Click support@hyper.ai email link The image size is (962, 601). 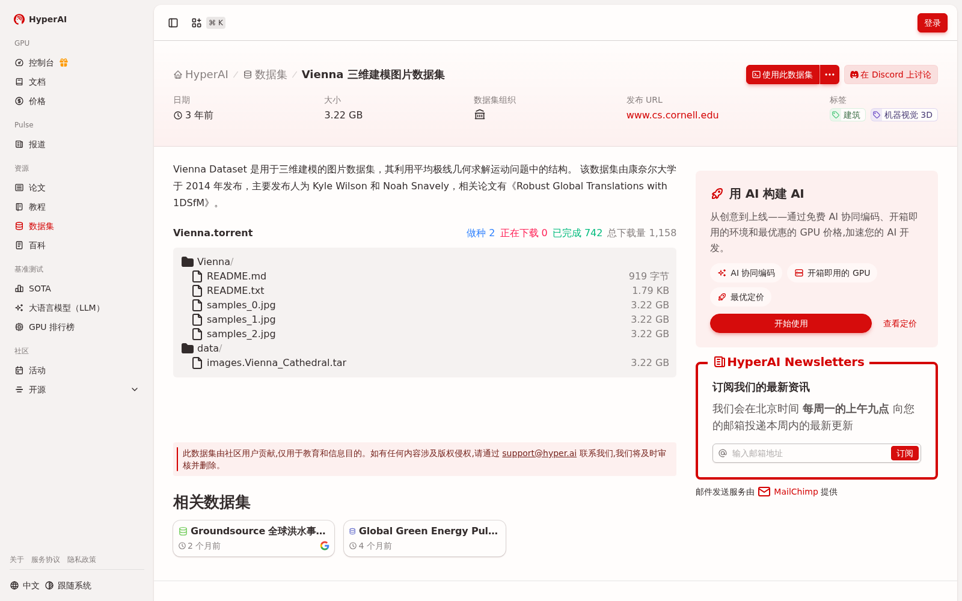[539, 453]
